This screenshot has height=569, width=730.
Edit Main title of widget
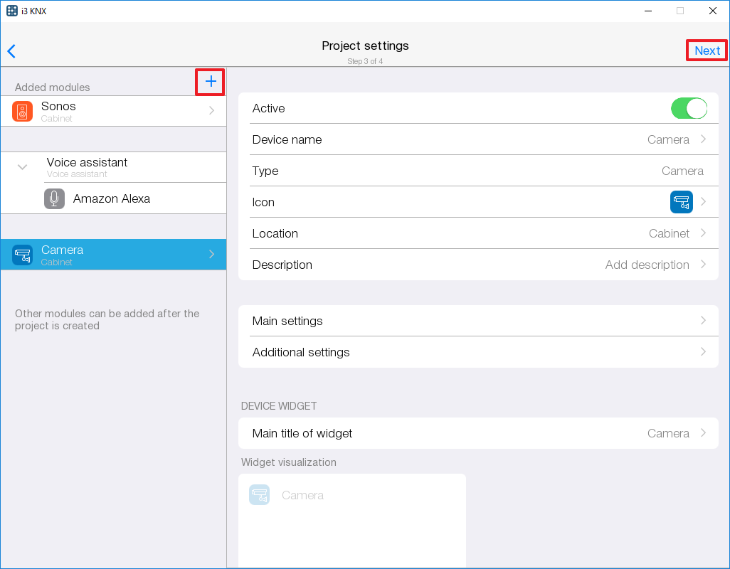[x=477, y=433]
